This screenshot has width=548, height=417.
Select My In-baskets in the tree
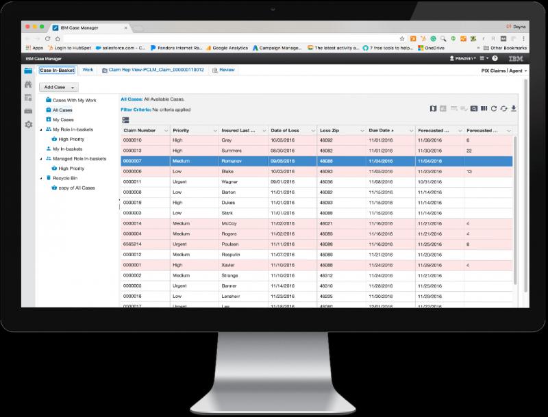pyautogui.click(x=64, y=149)
